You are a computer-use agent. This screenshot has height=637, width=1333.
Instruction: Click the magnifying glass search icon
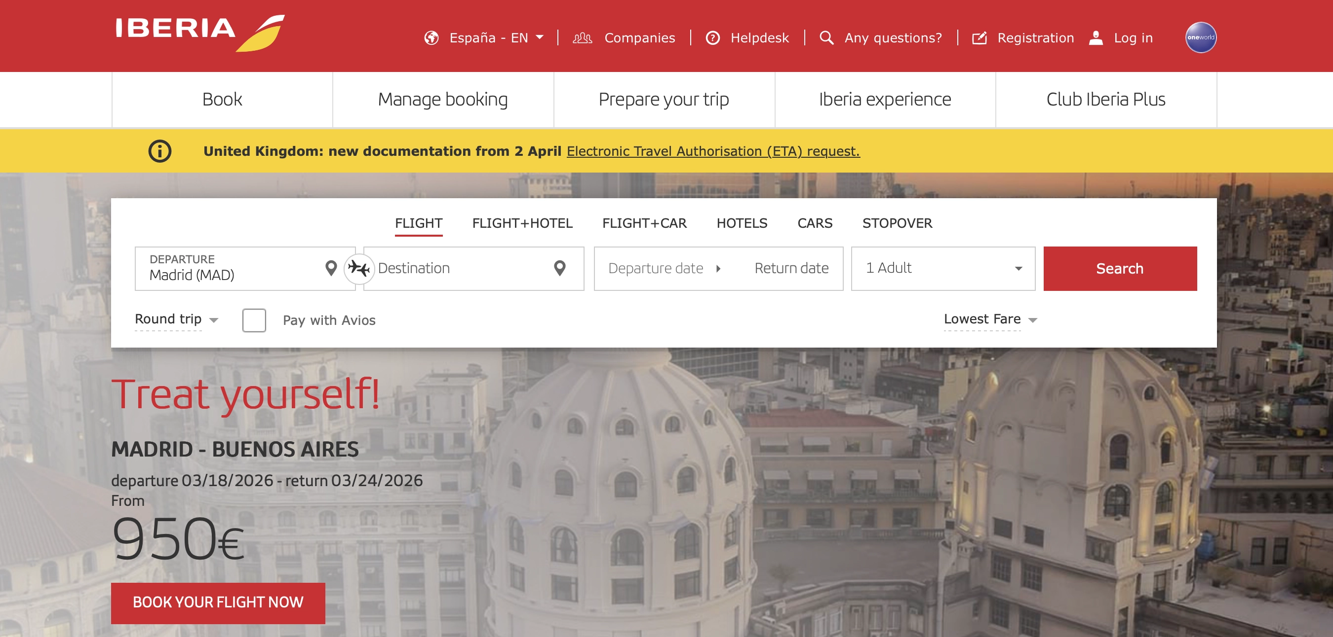pyautogui.click(x=826, y=38)
